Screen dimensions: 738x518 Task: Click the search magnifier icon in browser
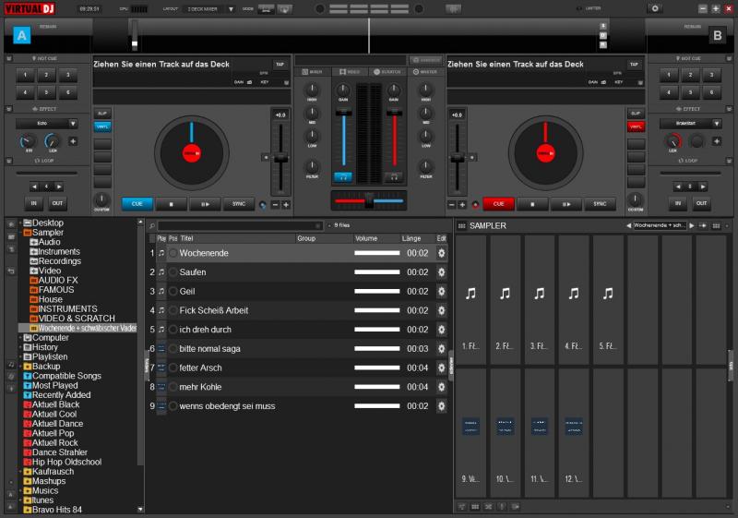(152, 225)
